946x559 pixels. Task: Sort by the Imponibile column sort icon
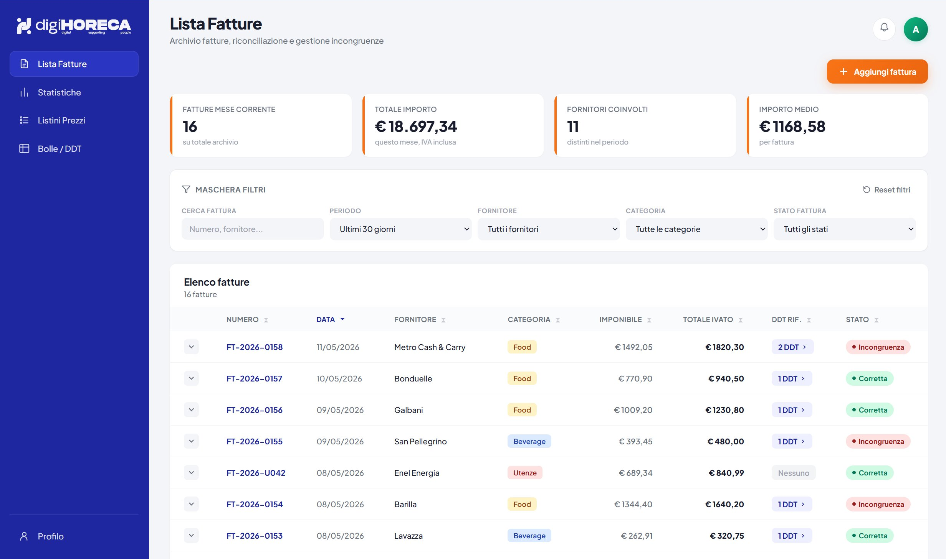649,320
